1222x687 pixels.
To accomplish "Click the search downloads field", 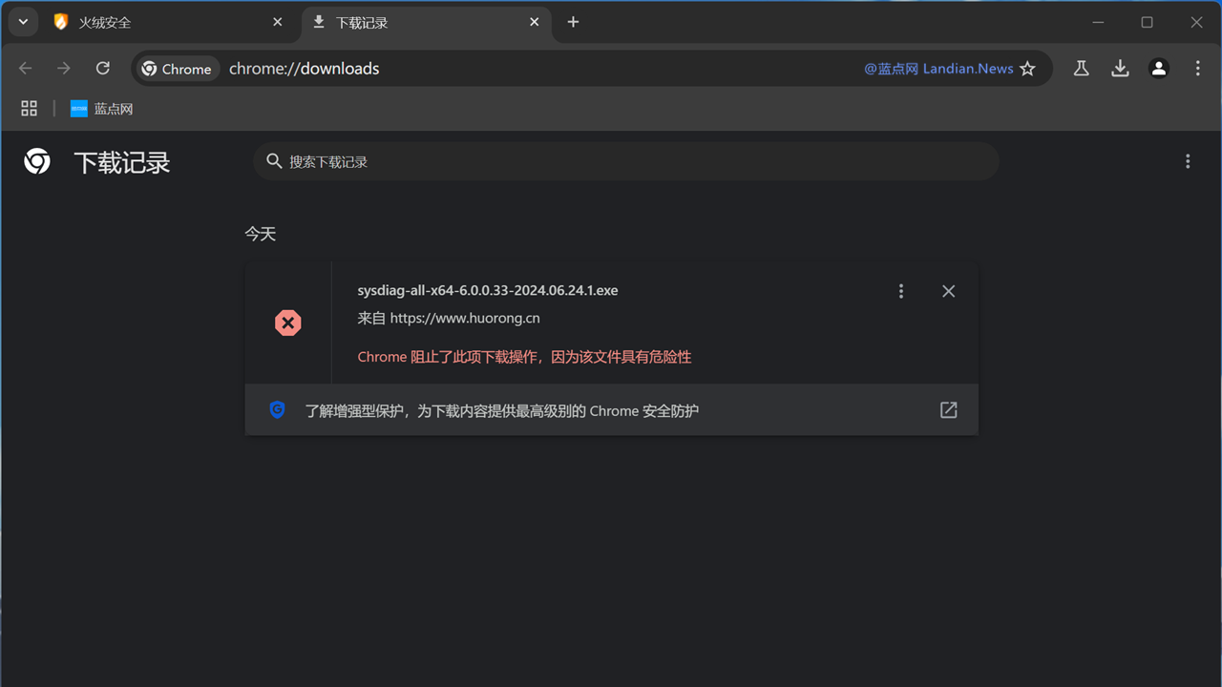I will tap(626, 161).
